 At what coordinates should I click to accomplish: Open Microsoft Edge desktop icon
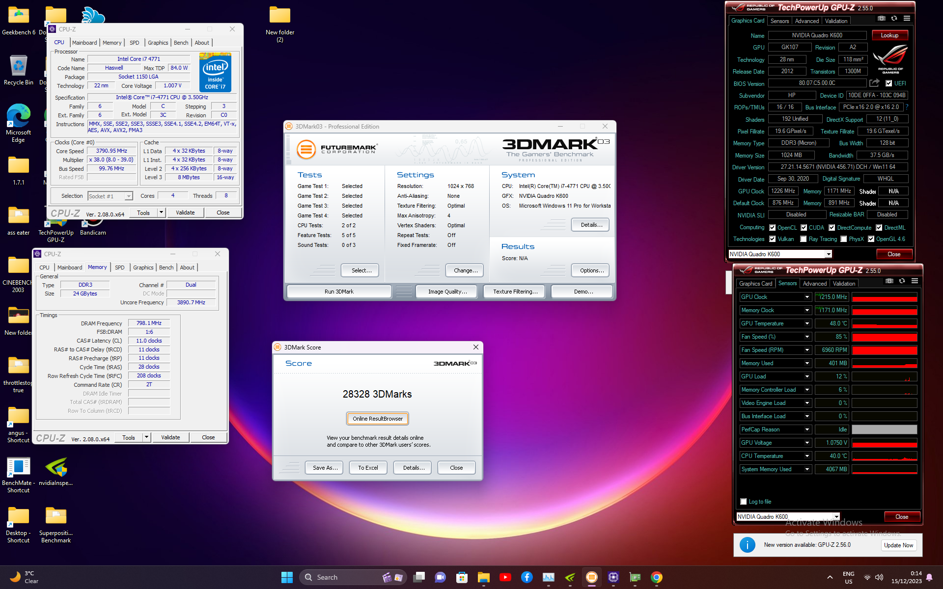point(19,123)
